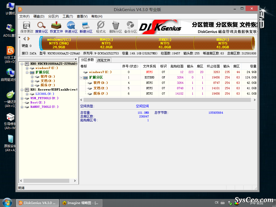Click the CH language indicator in tray
The width and height of the screenshot is (276, 207).
click(x=216, y=203)
